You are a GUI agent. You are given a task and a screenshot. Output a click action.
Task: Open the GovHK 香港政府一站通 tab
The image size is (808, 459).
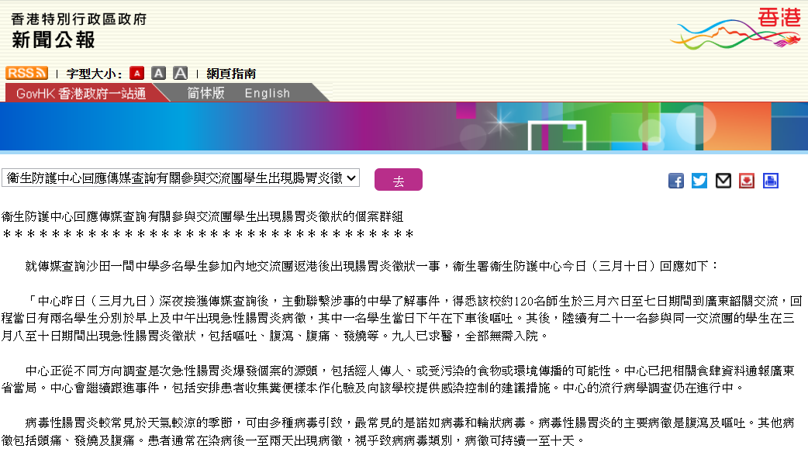[81, 93]
